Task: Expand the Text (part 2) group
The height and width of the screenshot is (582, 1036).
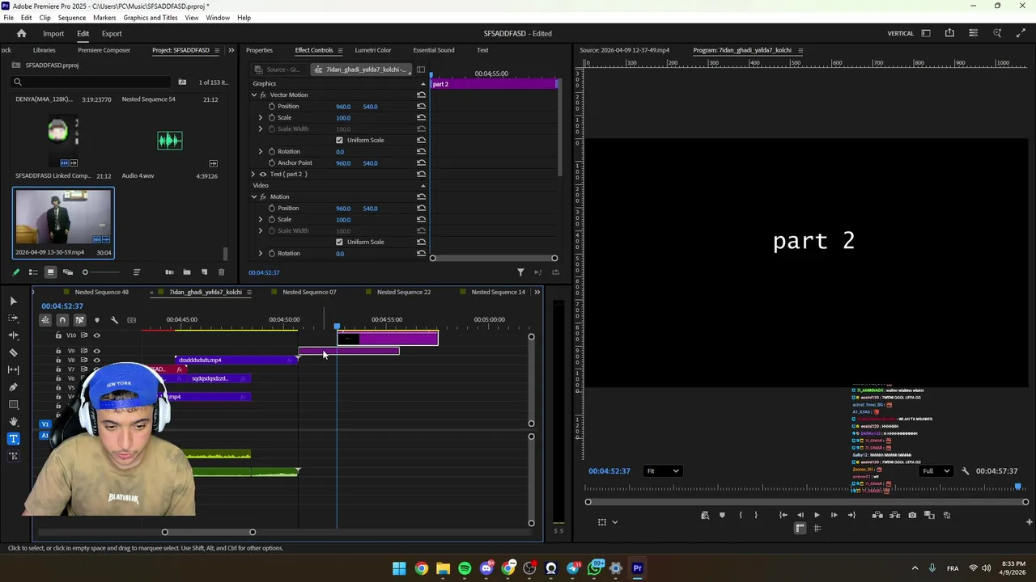Action: click(253, 174)
